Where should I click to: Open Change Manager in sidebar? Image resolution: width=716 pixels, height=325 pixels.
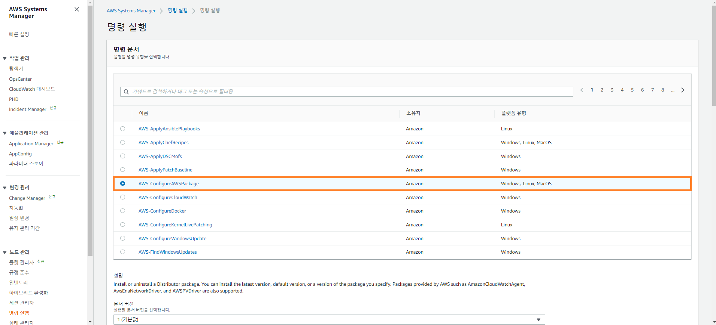(x=27, y=198)
